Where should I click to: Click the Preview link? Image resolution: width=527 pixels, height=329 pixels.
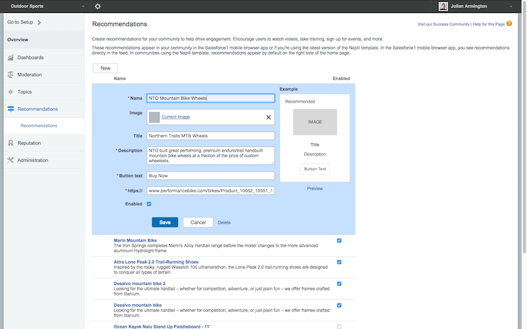point(314,189)
